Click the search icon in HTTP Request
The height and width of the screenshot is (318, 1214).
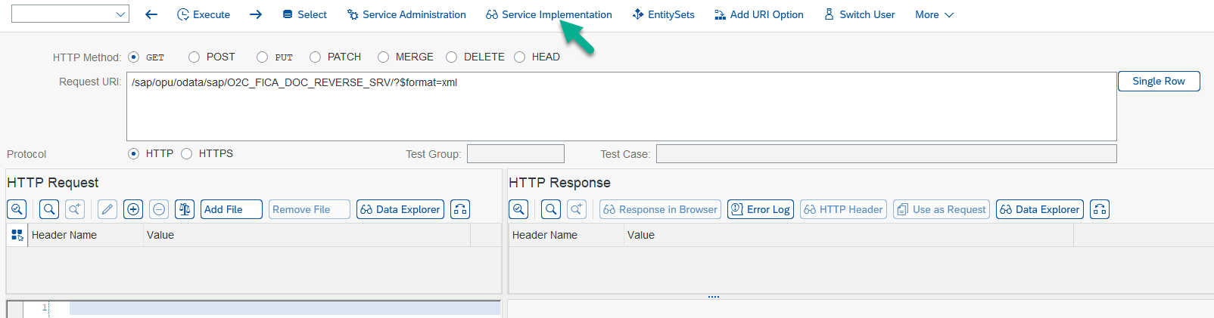pos(49,209)
